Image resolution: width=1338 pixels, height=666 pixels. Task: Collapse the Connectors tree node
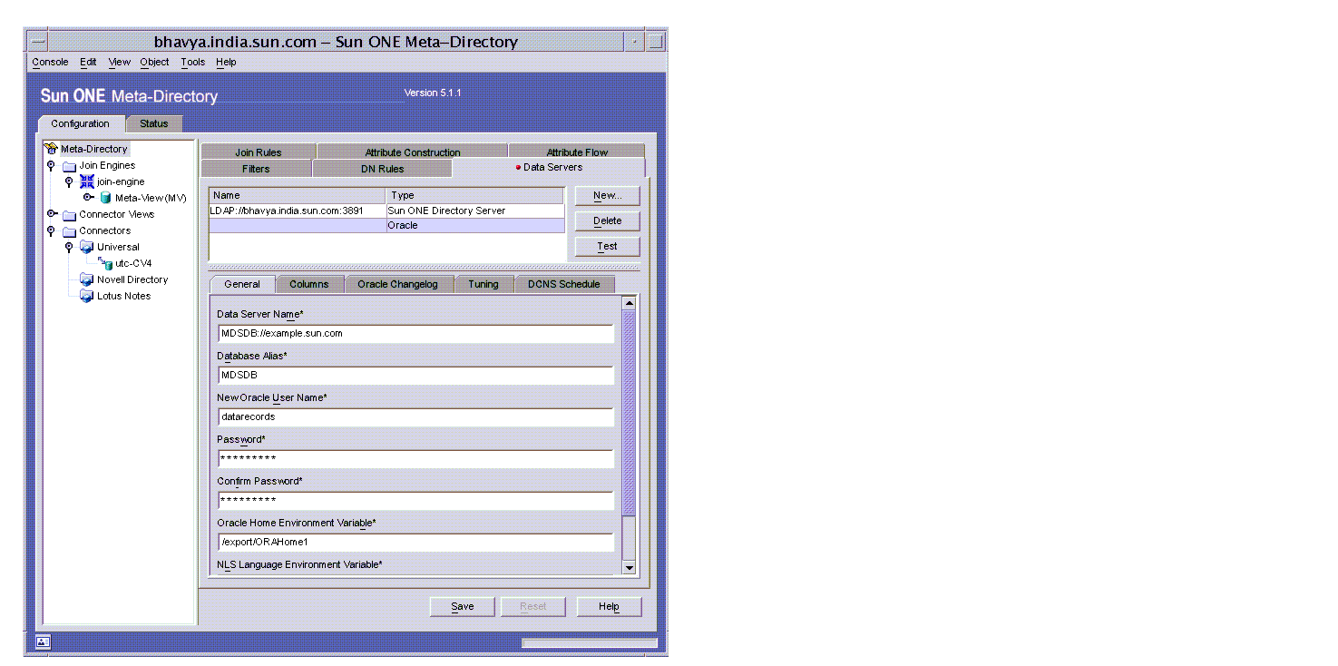(x=52, y=231)
